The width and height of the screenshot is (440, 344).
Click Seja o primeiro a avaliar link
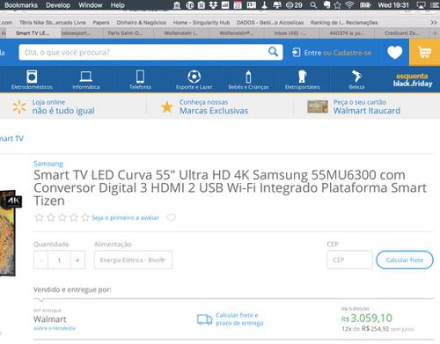(x=125, y=217)
